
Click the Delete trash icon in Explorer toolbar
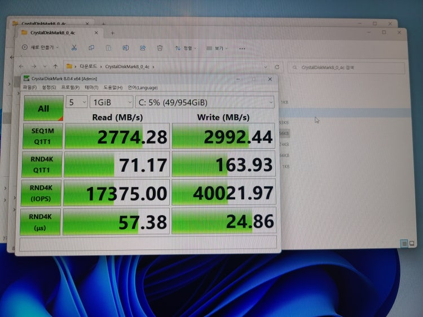pos(160,48)
